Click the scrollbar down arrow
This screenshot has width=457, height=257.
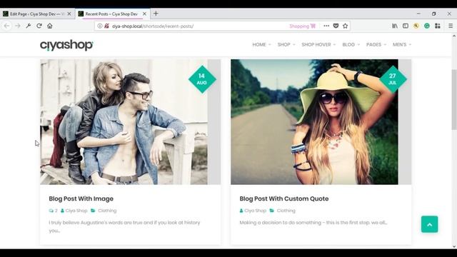click(454, 246)
